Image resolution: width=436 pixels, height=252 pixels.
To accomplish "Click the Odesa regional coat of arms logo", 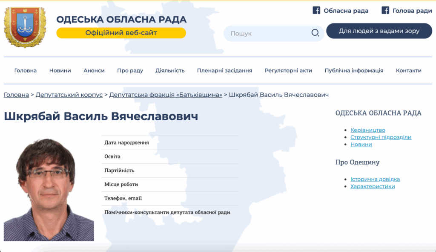I will click(25, 26).
